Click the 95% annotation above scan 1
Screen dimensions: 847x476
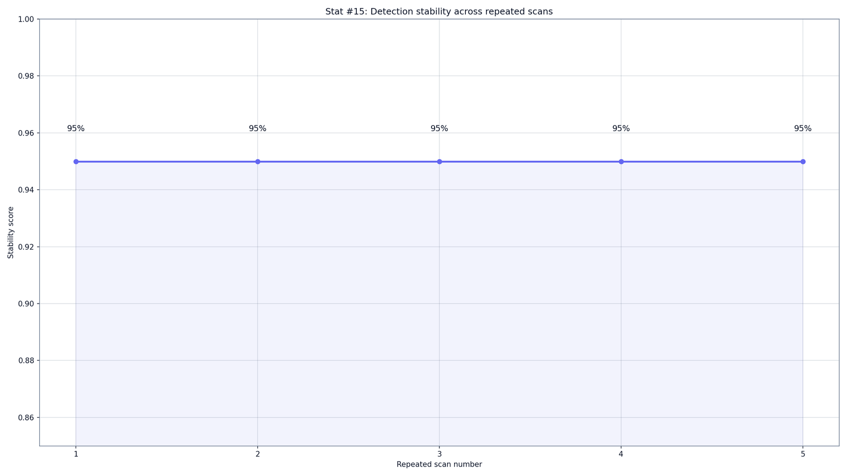[76, 129]
